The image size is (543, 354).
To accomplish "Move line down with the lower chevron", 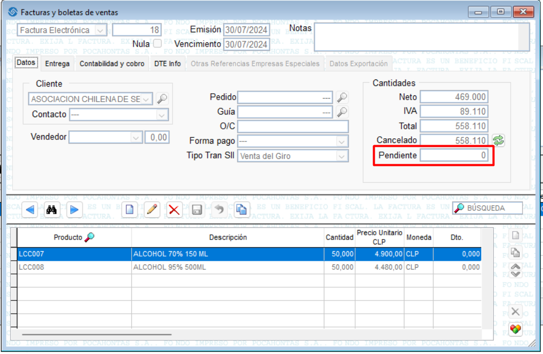I will coord(515,274).
